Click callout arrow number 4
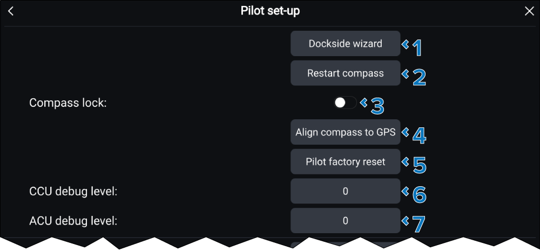 point(406,132)
